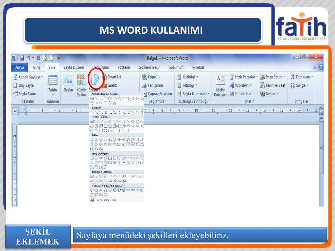This screenshot has width=335, height=251.
Task: Select the heart shape in Temel Şekiller
Action: (133, 126)
